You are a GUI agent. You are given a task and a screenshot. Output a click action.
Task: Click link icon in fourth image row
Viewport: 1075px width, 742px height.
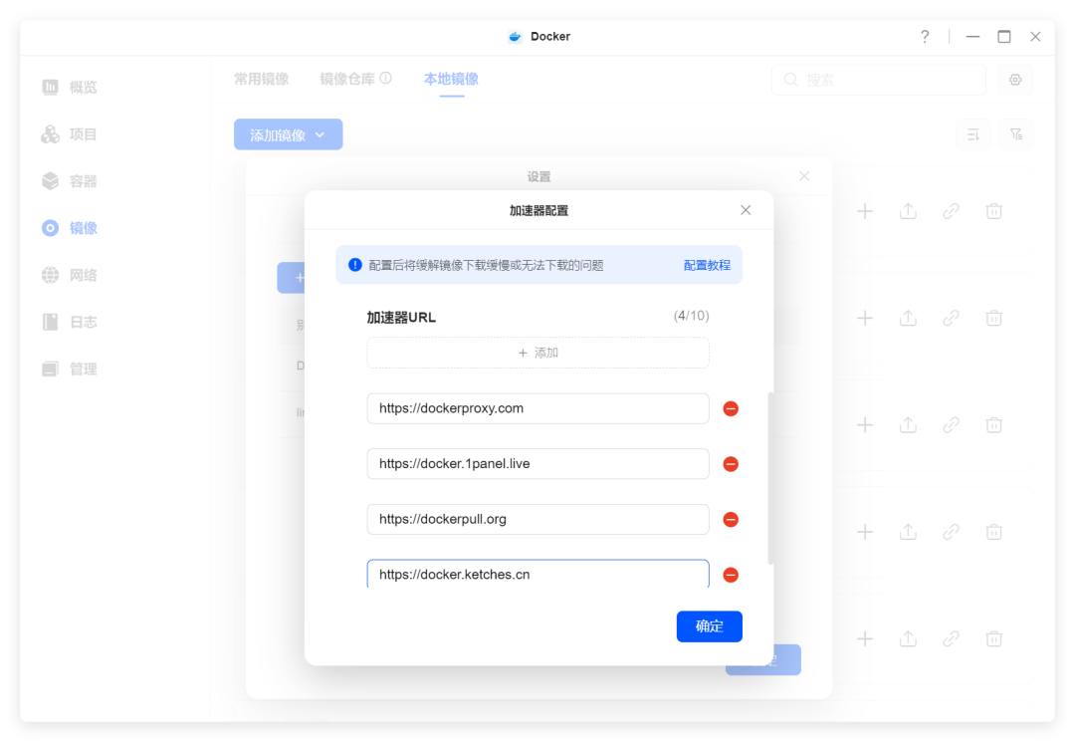[951, 532]
